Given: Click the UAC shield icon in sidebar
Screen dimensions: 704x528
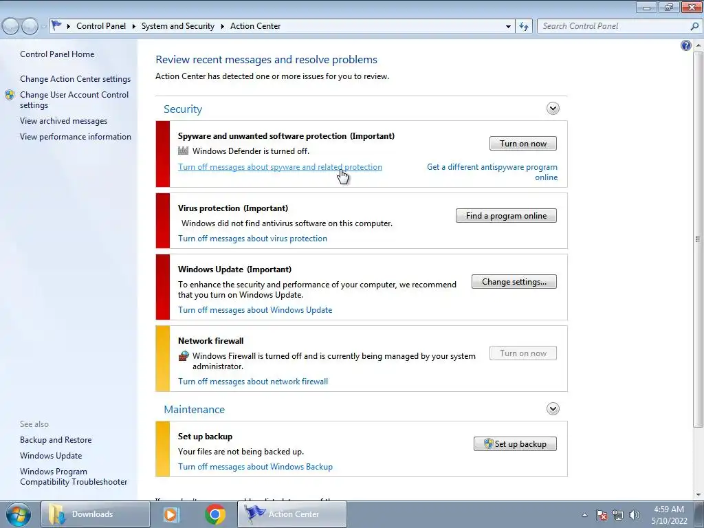Looking at the screenshot, I should click(10, 95).
